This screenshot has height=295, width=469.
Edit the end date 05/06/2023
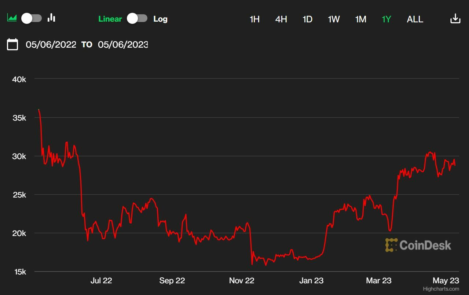point(123,45)
